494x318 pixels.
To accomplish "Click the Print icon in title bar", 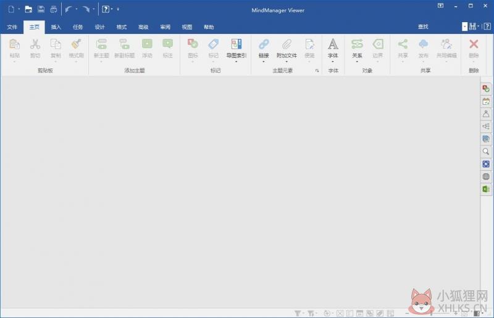I will click(x=54, y=9).
